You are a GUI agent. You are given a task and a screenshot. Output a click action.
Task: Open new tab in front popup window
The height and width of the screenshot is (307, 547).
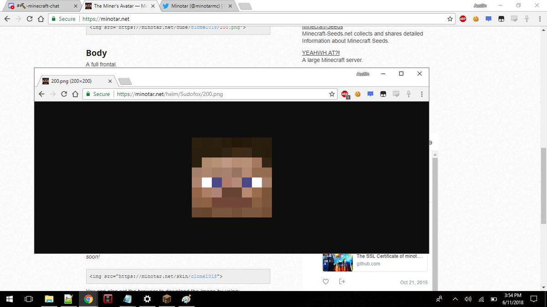coord(125,81)
